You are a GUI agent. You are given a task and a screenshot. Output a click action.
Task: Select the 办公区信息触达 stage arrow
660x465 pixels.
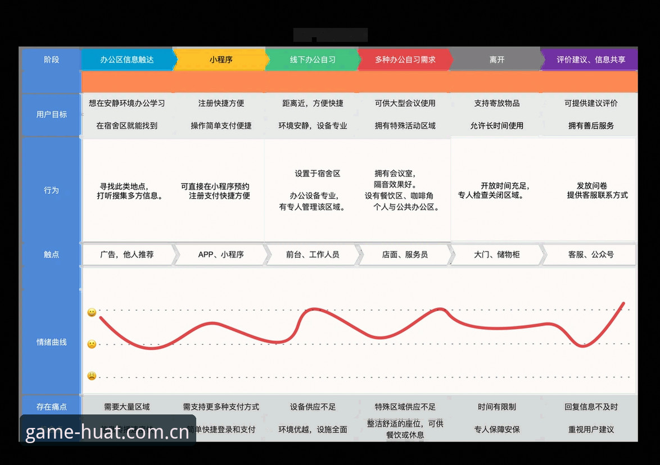click(x=126, y=60)
